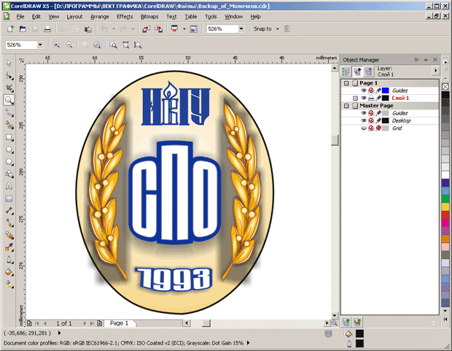Select the Text tool in the toolbox
This screenshot has height=351, width=452.
pos(9,186)
